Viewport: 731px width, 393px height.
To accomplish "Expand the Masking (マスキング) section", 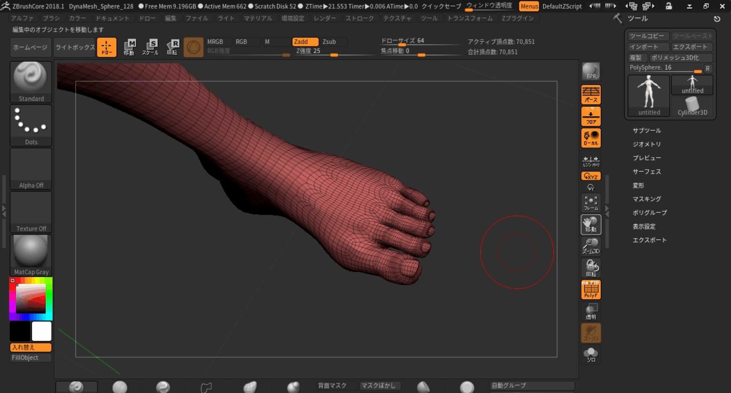I will (x=646, y=199).
